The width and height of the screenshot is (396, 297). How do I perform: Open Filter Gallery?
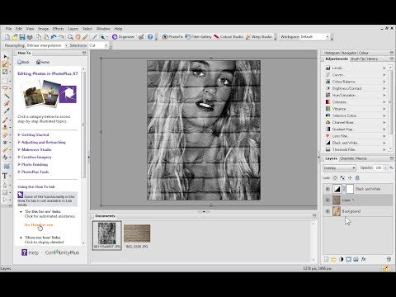(198, 37)
